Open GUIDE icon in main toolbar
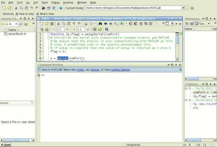This screenshot has width=217, height=147. coord(49,8)
